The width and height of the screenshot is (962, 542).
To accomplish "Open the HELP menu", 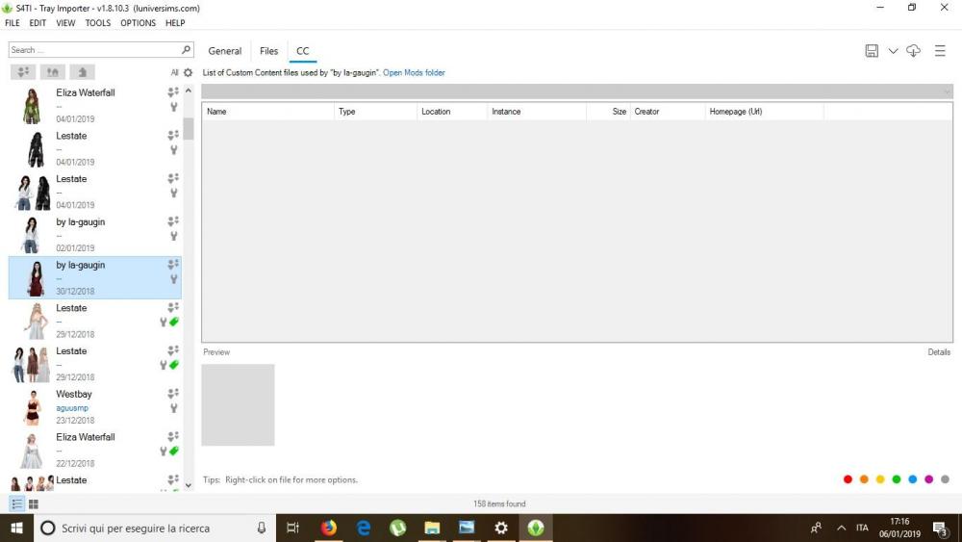I will tap(175, 23).
